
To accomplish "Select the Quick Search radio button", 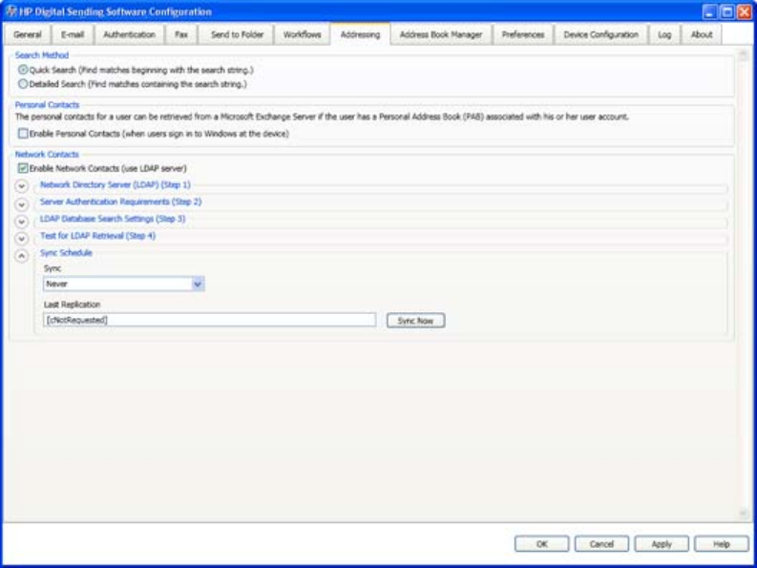I will coord(23,70).
